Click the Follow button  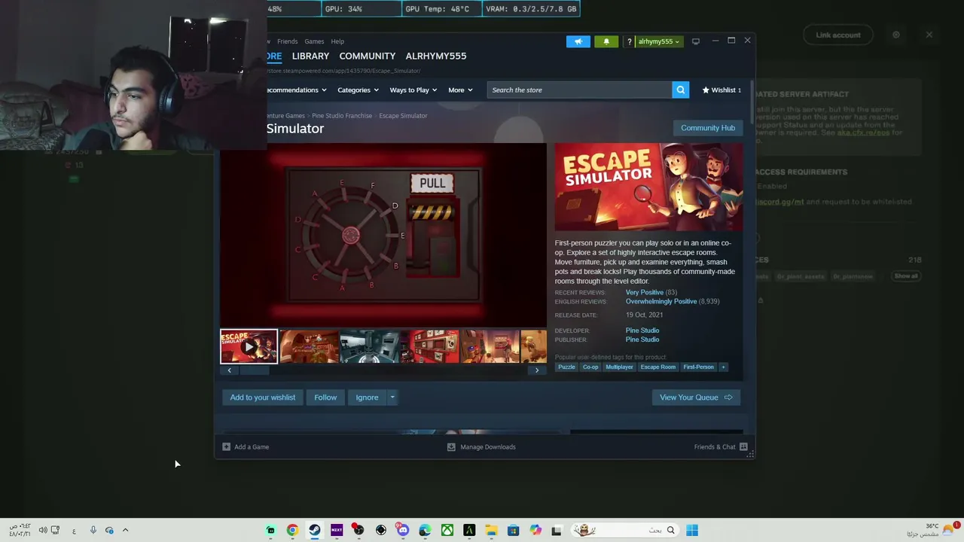(325, 397)
